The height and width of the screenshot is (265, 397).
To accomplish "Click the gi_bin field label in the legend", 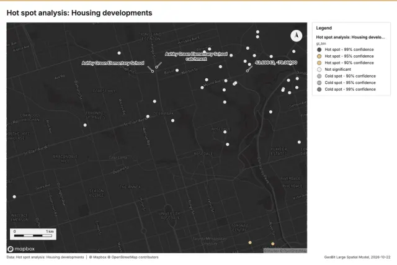I will pyautogui.click(x=321, y=43).
